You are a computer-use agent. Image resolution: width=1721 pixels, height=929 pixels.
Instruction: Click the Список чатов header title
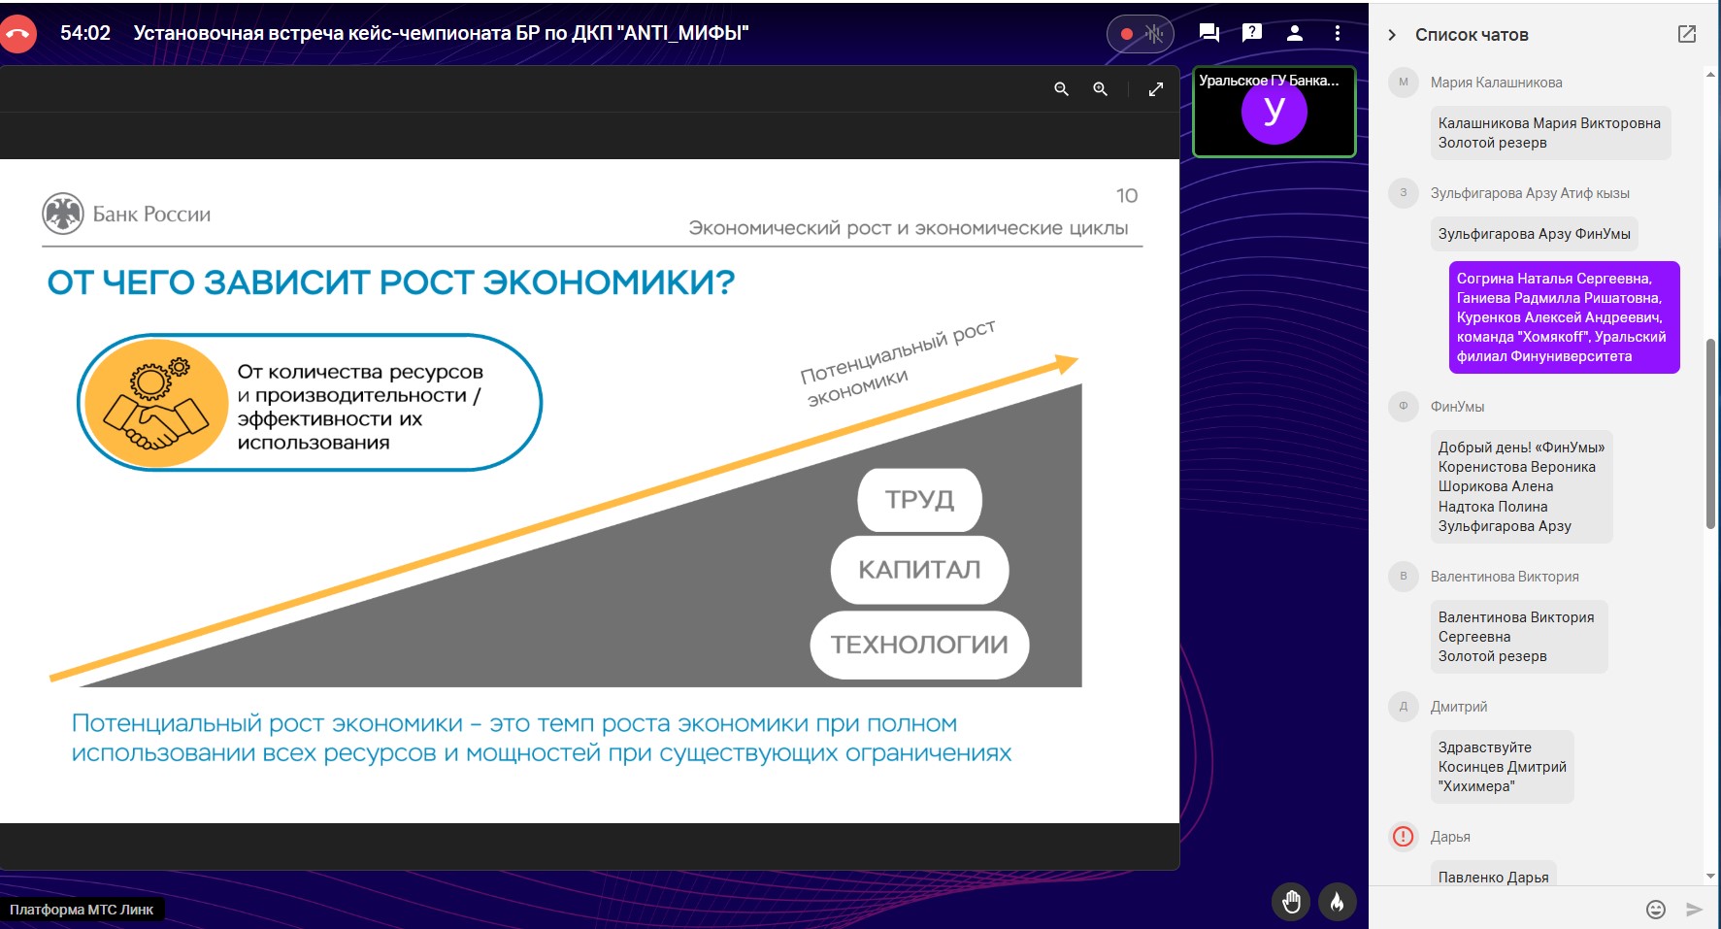tap(1472, 35)
